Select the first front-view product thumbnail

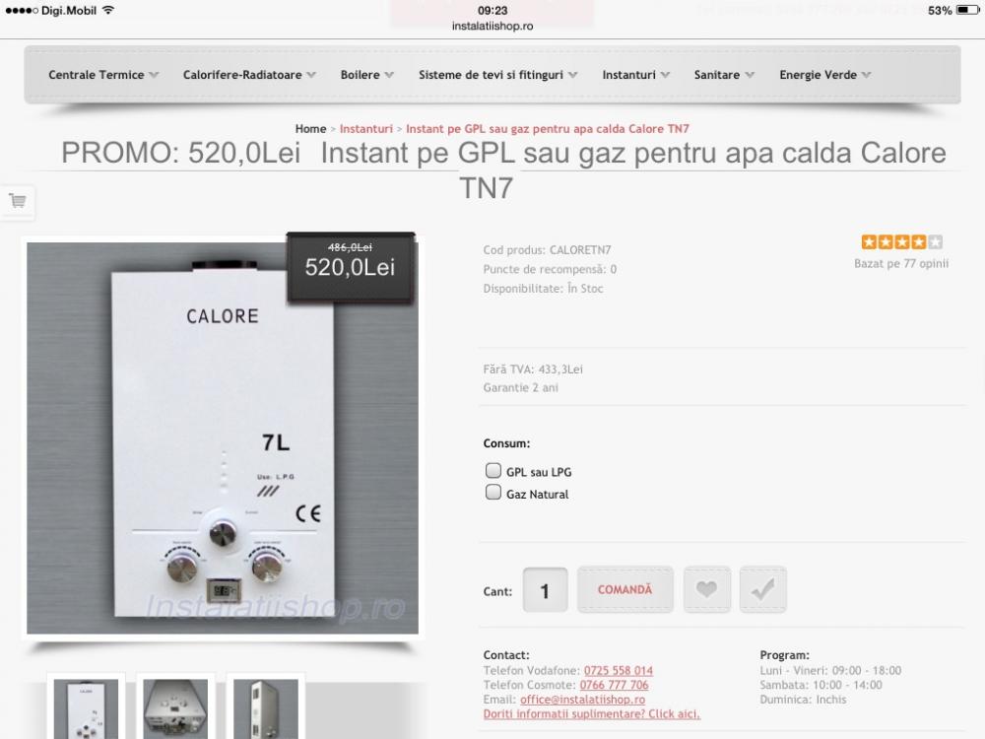86,708
